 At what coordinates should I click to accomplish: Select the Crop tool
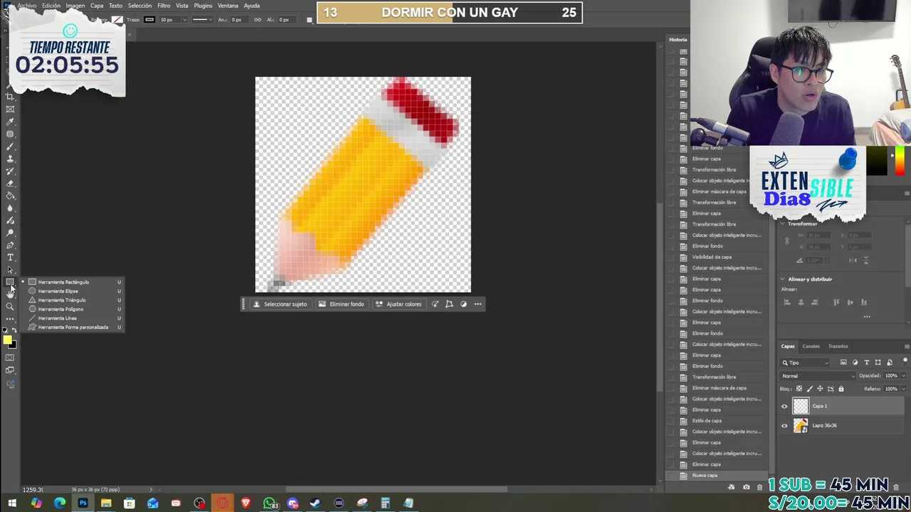(10, 97)
